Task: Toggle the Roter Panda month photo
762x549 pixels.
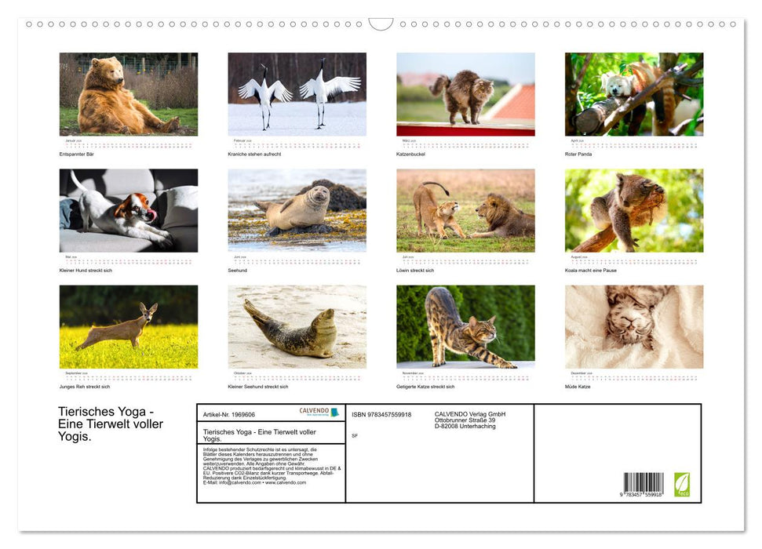Action: tap(633, 94)
